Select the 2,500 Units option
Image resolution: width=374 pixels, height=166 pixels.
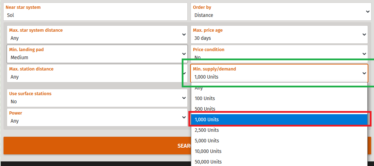[279, 130]
